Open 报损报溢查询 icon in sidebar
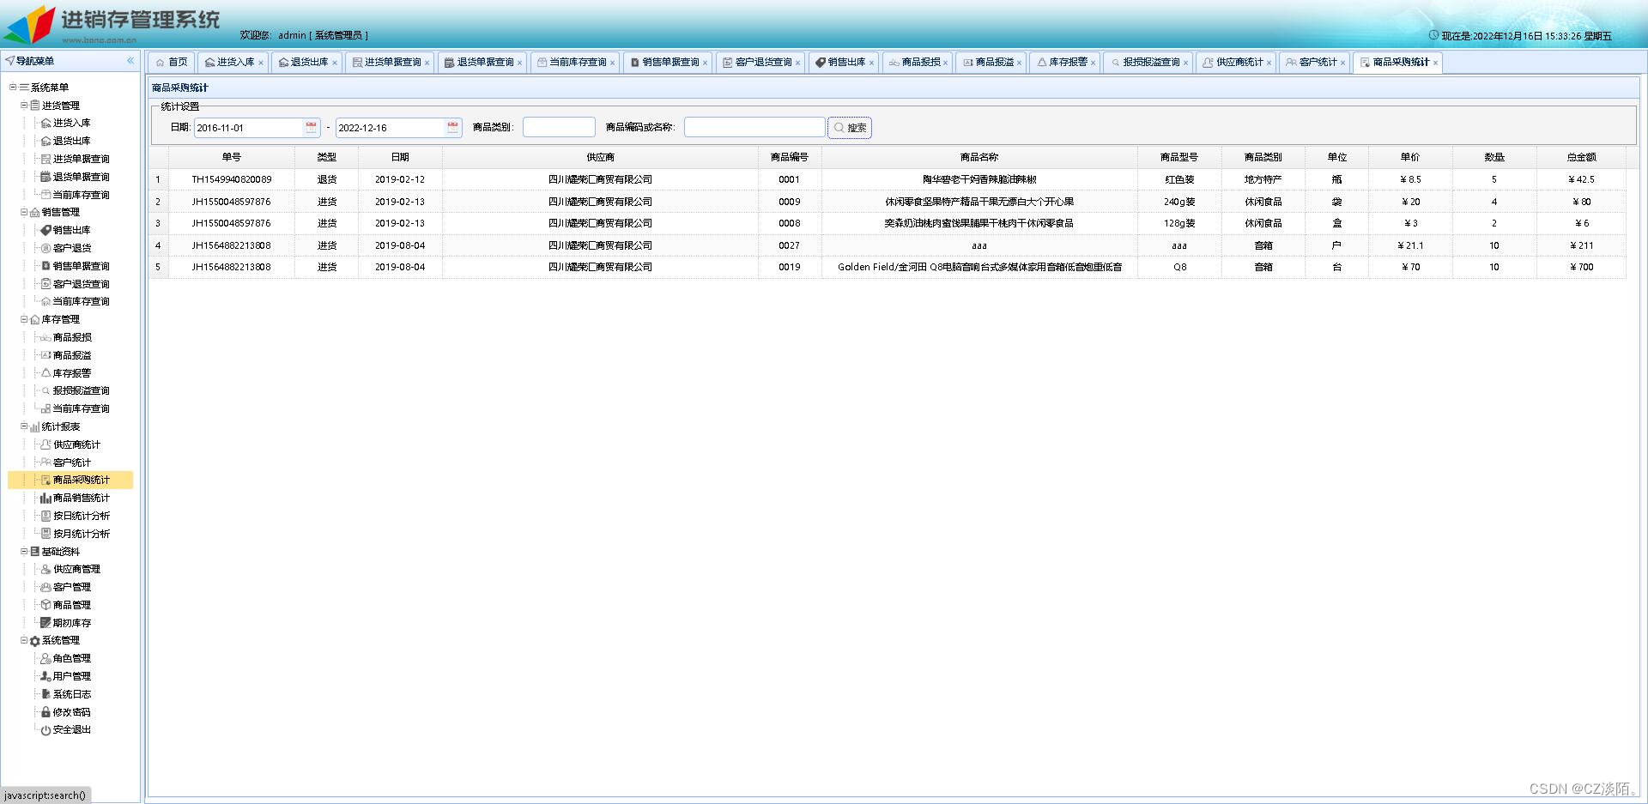Screen dimensions: 1648x804 (46, 390)
